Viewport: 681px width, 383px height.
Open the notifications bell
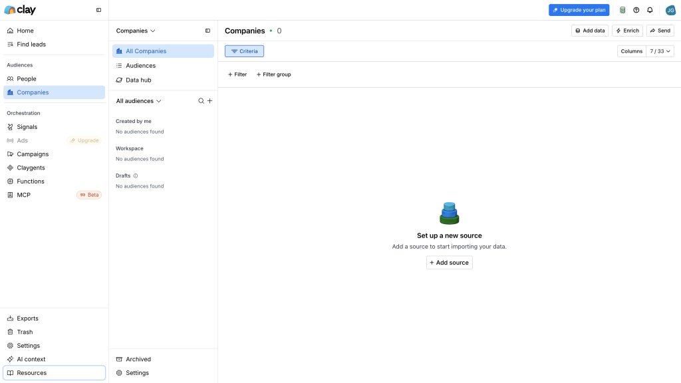[650, 10]
